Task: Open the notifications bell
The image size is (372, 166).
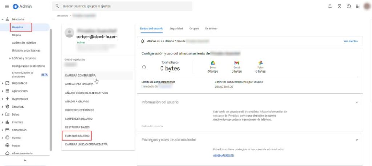Action: [330, 7]
